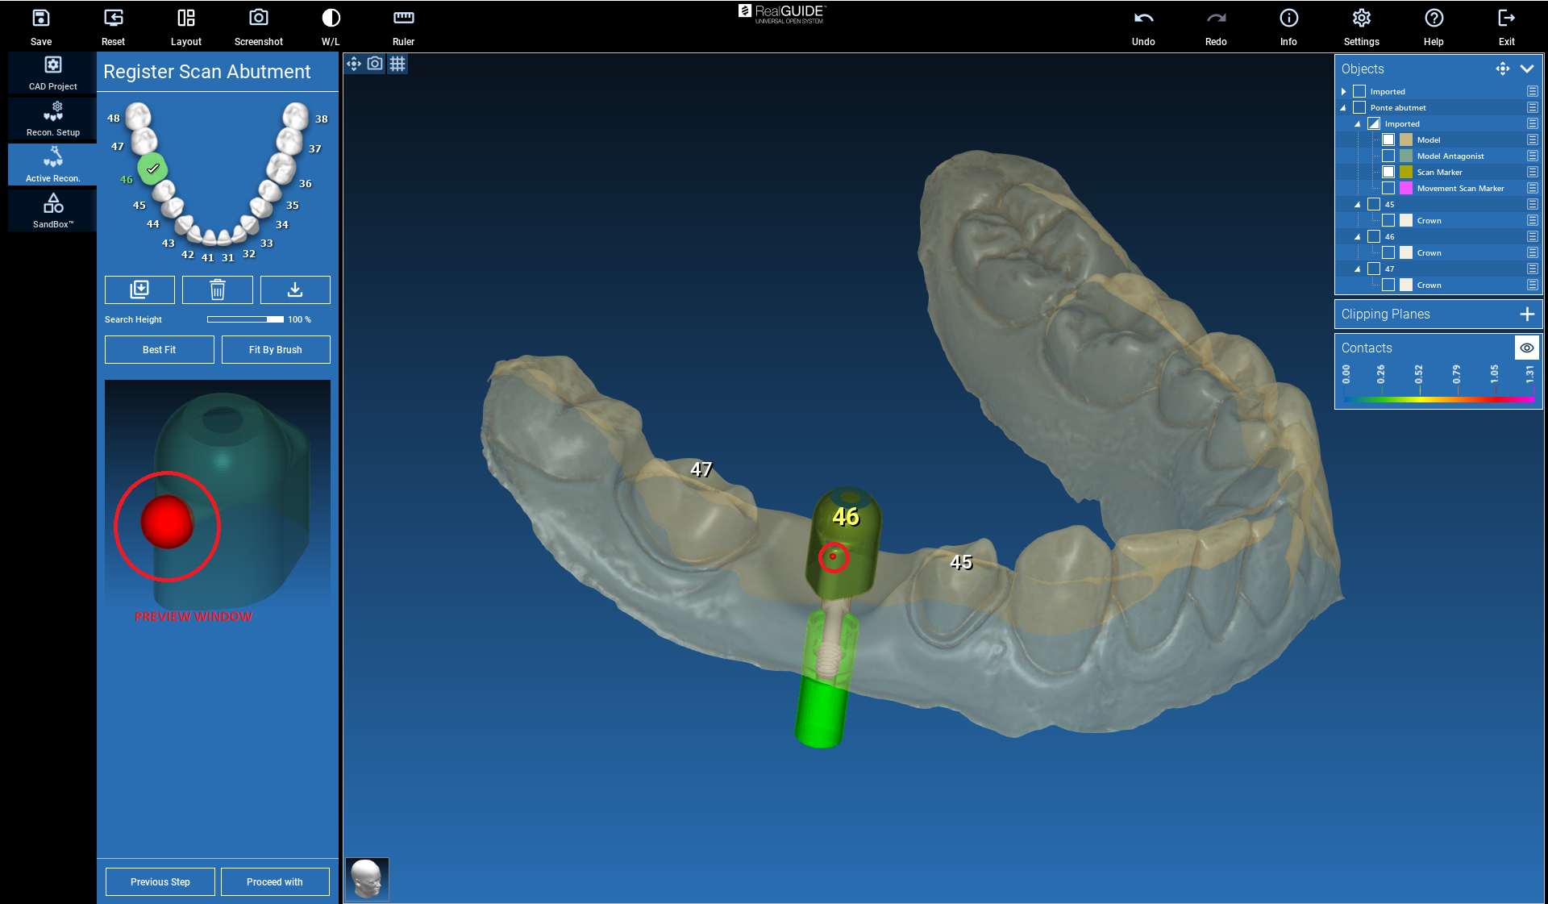Click the trash delete icon button
The width and height of the screenshot is (1548, 904).
(217, 290)
